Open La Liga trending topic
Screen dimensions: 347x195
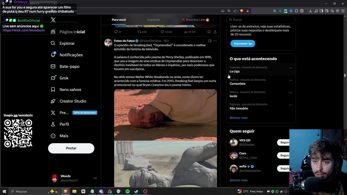234,71
